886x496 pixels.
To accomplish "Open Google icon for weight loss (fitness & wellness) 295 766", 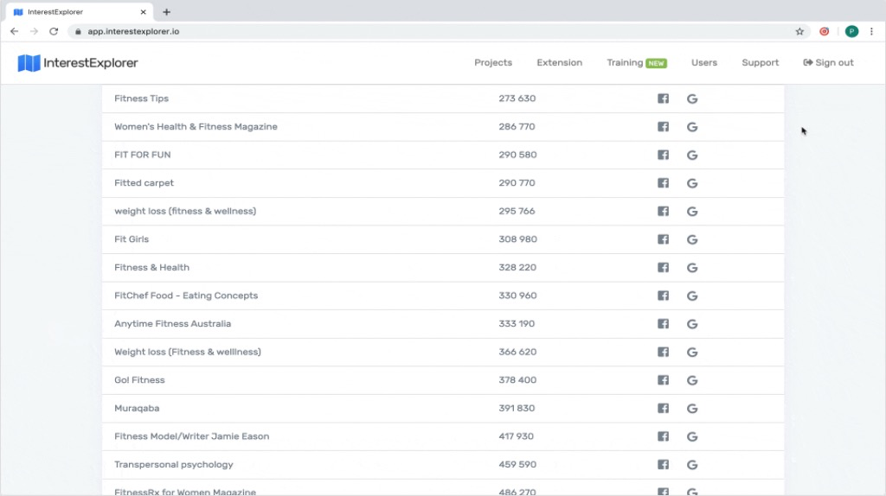I will click(x=692, y=212).
